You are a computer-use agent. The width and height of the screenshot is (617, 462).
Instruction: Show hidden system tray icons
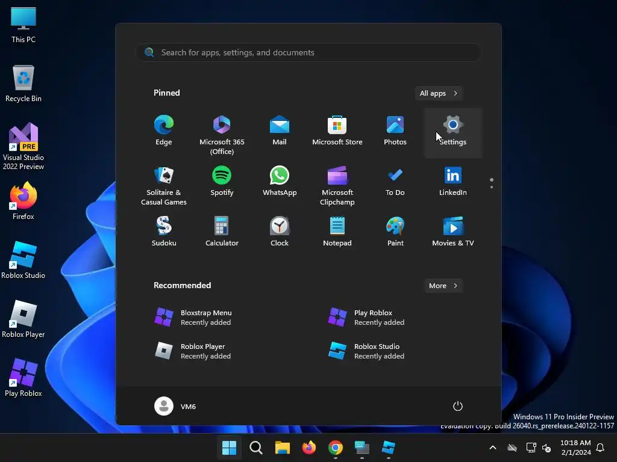coord(493,448)
